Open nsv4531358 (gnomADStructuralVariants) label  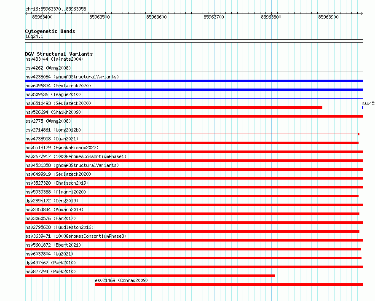(72, 165)
